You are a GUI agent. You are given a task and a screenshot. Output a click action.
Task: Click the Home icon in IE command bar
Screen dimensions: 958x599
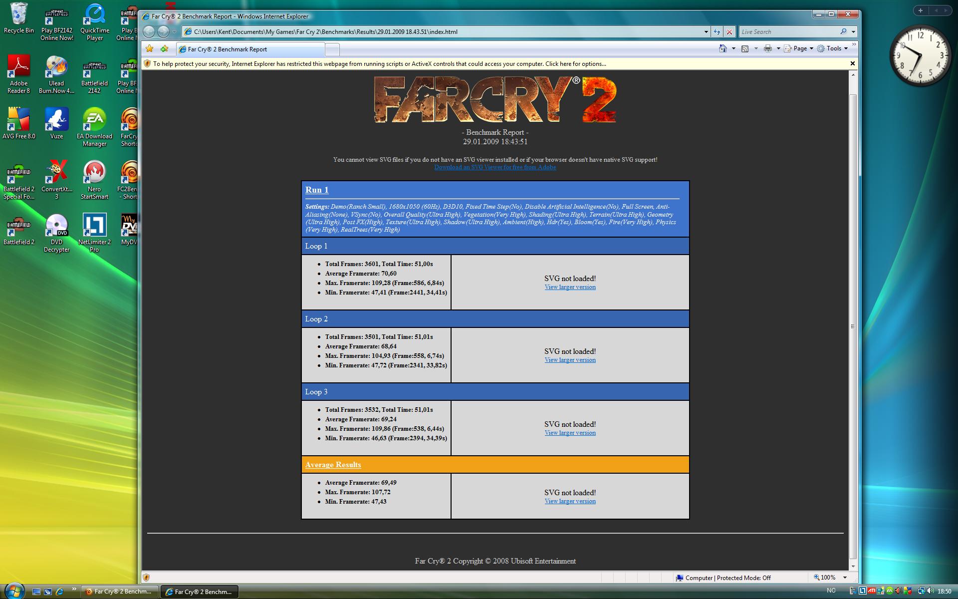tap(722, 48)
